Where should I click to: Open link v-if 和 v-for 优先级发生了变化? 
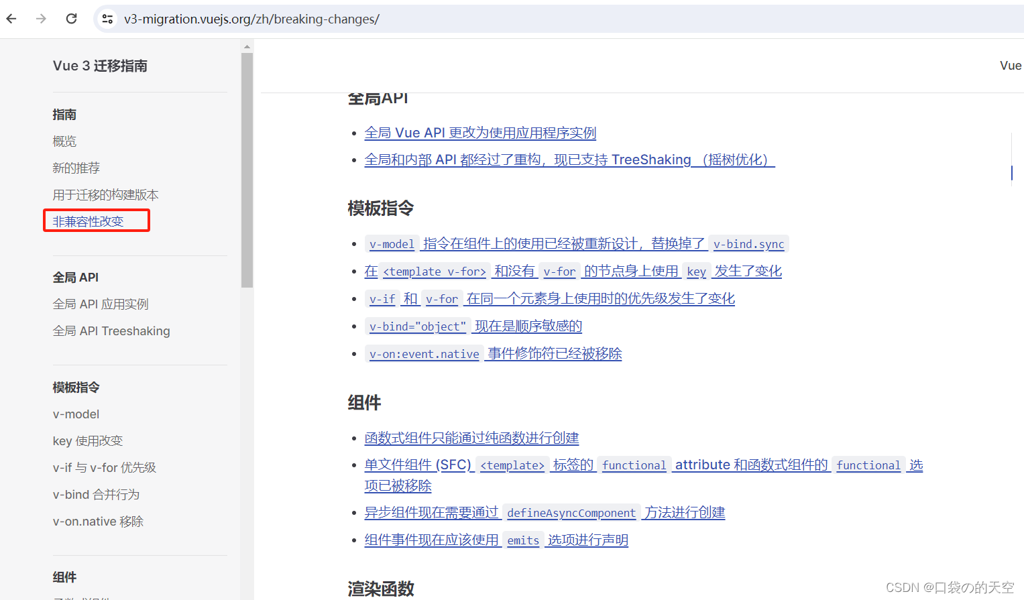pos(550,299)
